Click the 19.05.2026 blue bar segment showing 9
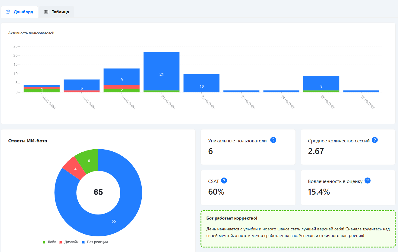The height and width of the screenshot is (252, 398). (x=122, y=77)
